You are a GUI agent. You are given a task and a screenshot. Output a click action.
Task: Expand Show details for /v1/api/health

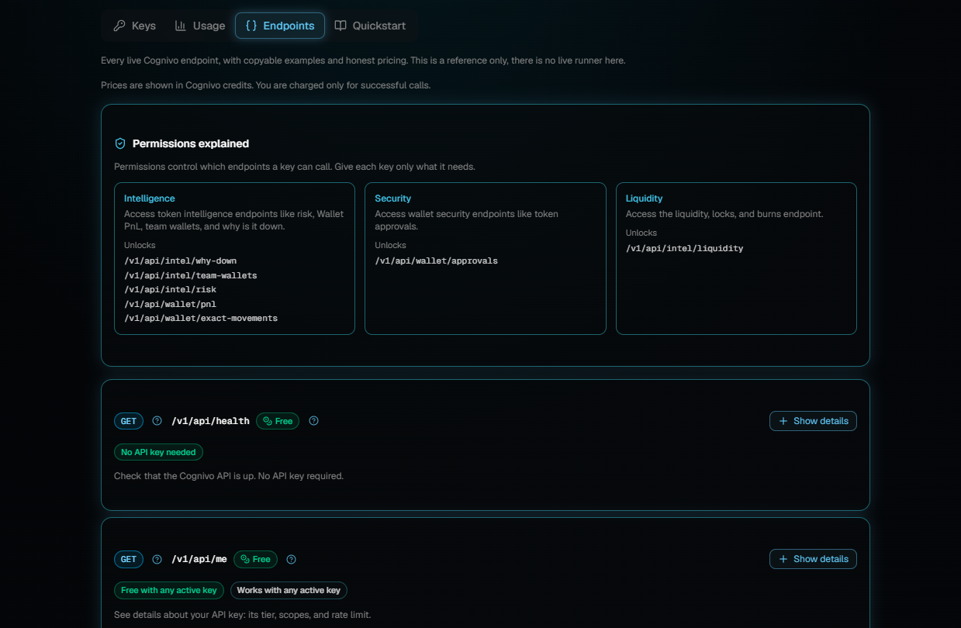(813, 421)
